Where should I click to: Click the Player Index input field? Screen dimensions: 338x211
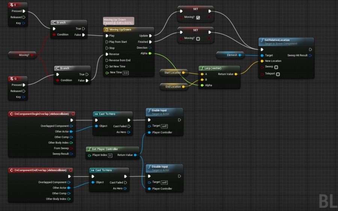[x=110, y=156]
